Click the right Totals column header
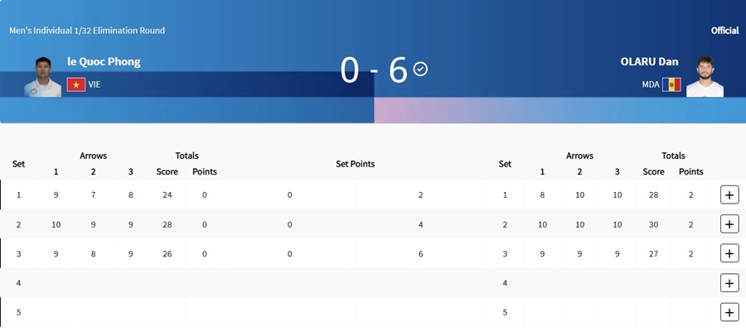This screenshot has height=336, width=746. [x=673, y=156]
